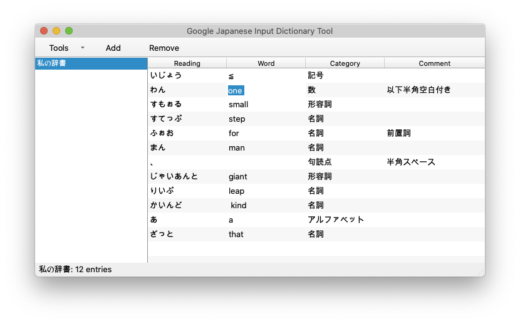Open the Tools dropdown menu
This screenshot has height=323, width=520.
tap(66, 48)
